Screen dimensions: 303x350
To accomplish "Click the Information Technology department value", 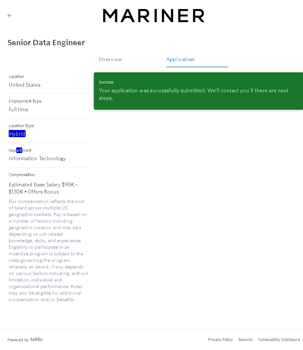I will tap(37, 158).
